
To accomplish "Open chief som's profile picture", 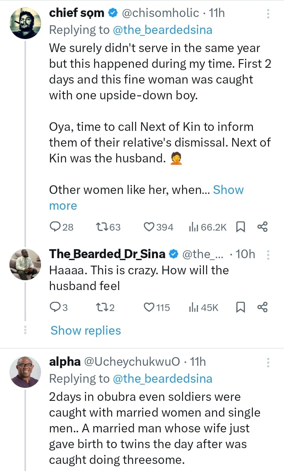I will point(25,23).
